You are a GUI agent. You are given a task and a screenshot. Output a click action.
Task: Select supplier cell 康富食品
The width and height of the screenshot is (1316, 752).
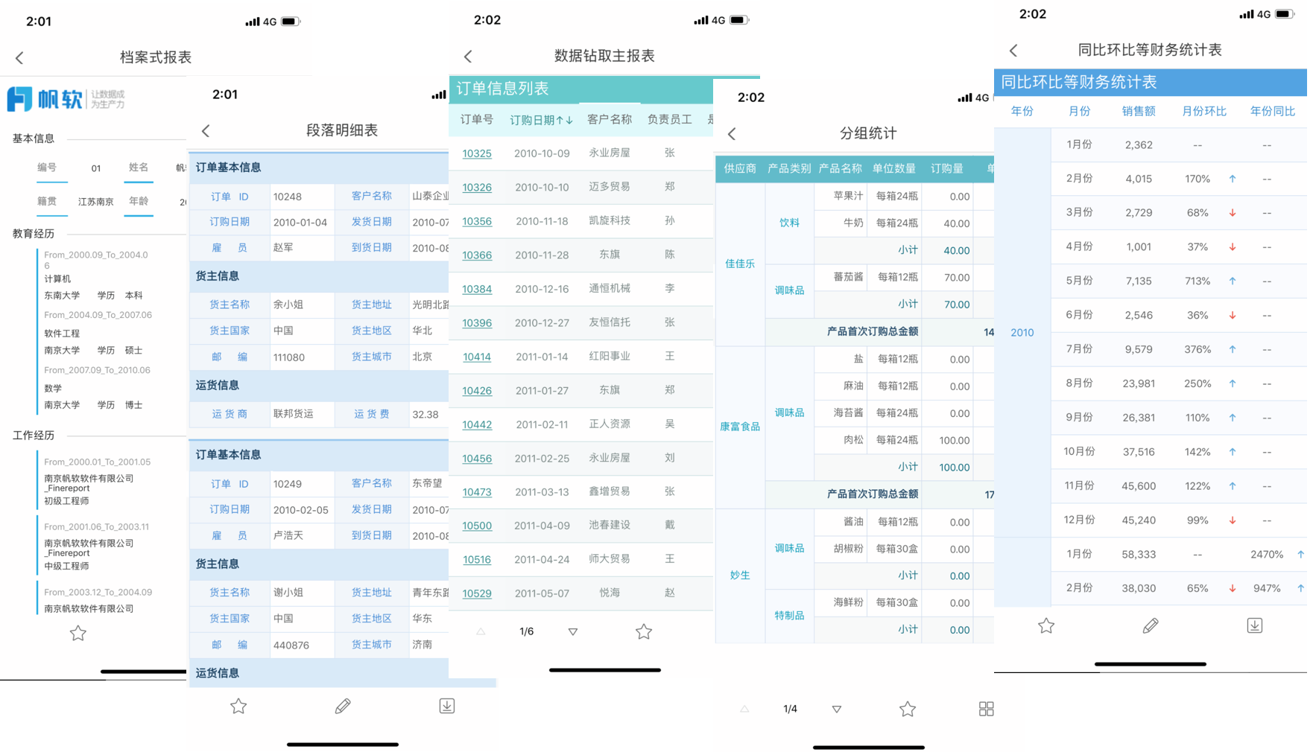point(740,427)
